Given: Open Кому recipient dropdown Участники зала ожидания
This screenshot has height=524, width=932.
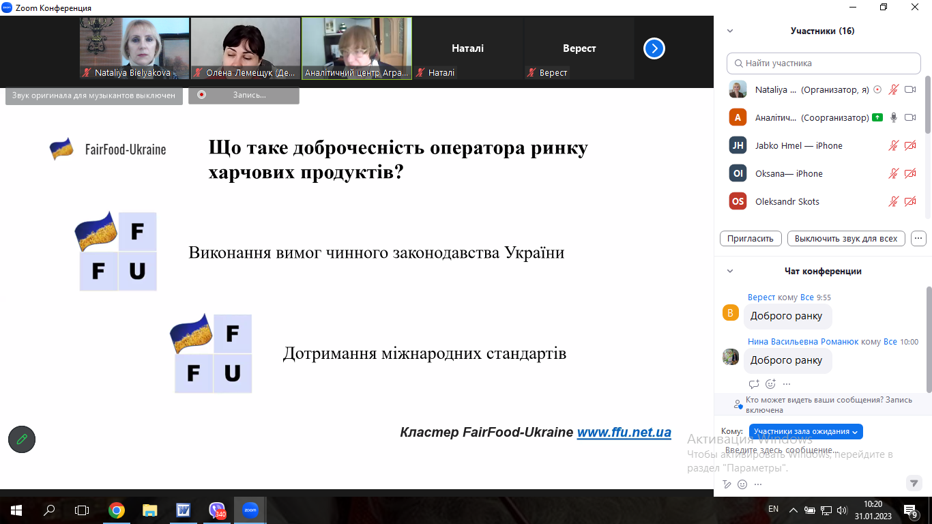Looking at the screenshot, I should coord(806,431).
